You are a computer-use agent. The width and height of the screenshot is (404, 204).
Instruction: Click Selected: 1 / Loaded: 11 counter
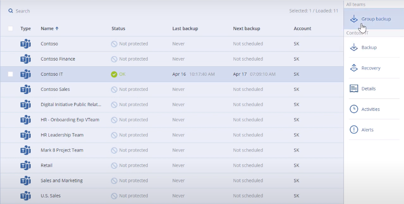coord(314,11)
